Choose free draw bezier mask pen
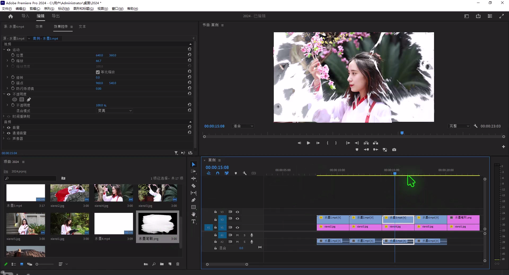 [x=29, y=100]
